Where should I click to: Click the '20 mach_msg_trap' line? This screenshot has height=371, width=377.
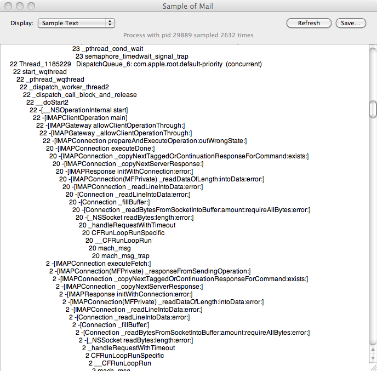click(121, 256)
